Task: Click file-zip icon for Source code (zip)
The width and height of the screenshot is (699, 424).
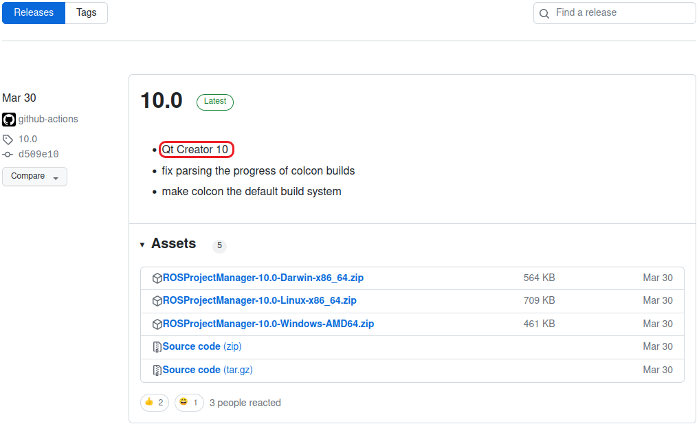Action: (157, 347)
